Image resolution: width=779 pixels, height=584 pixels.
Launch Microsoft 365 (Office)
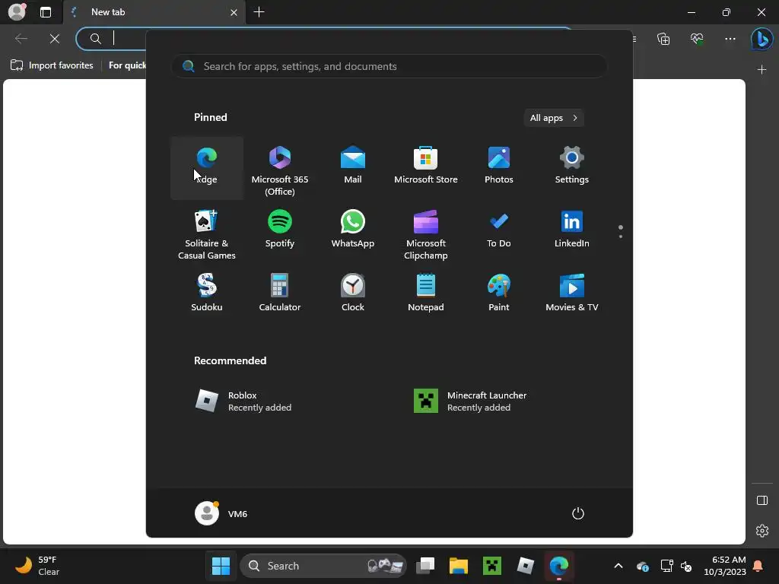(280, 168)
